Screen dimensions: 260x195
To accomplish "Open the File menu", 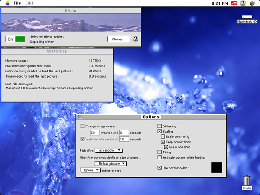I will [x=17, y=3].
